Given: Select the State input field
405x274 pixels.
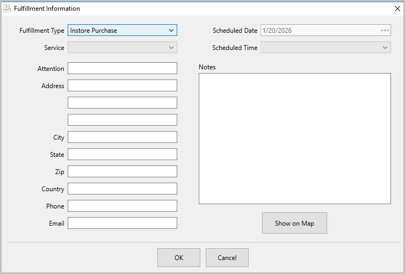Looking at the screenshot, I should pyautogui.click(x=122, y=154).
